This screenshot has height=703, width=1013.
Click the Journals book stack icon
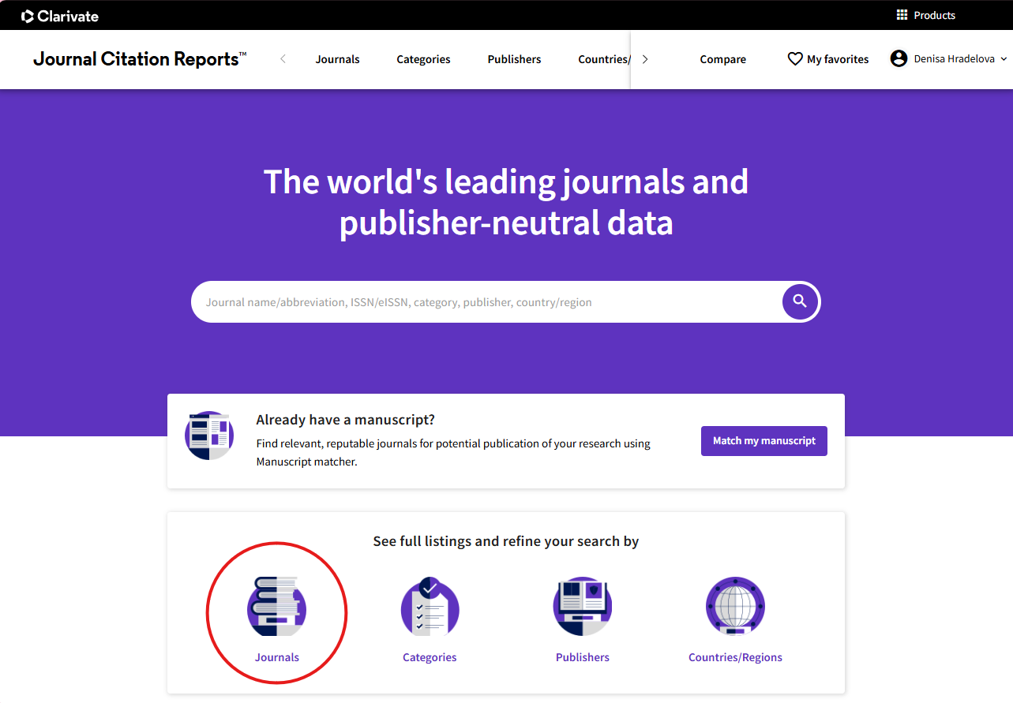pyautogui.click(x=276, y=606)
